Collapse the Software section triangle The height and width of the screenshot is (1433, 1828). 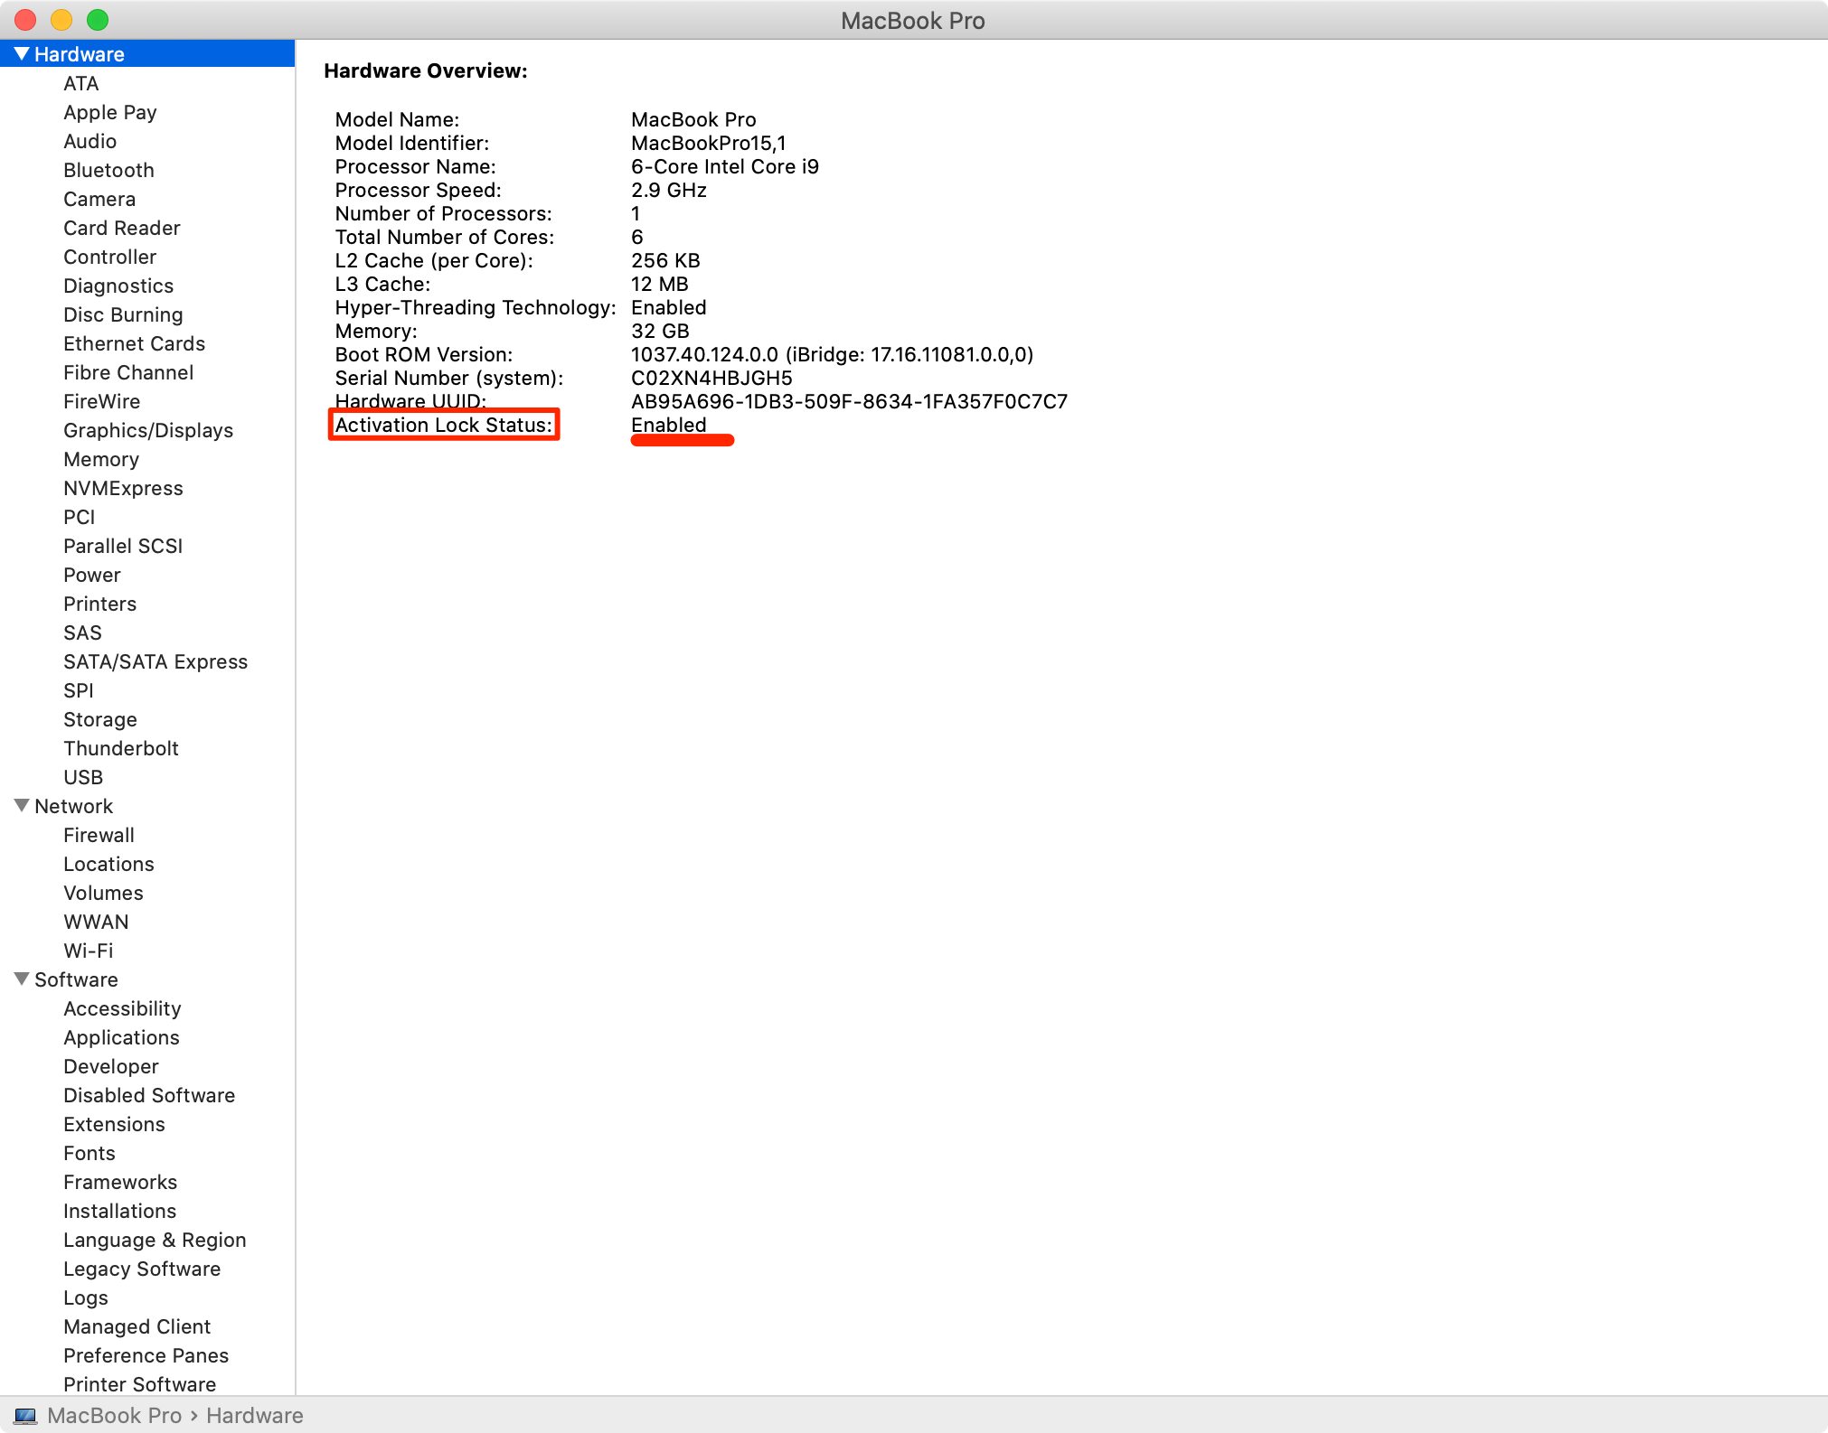pyautogui.click(x=22, y=979)
